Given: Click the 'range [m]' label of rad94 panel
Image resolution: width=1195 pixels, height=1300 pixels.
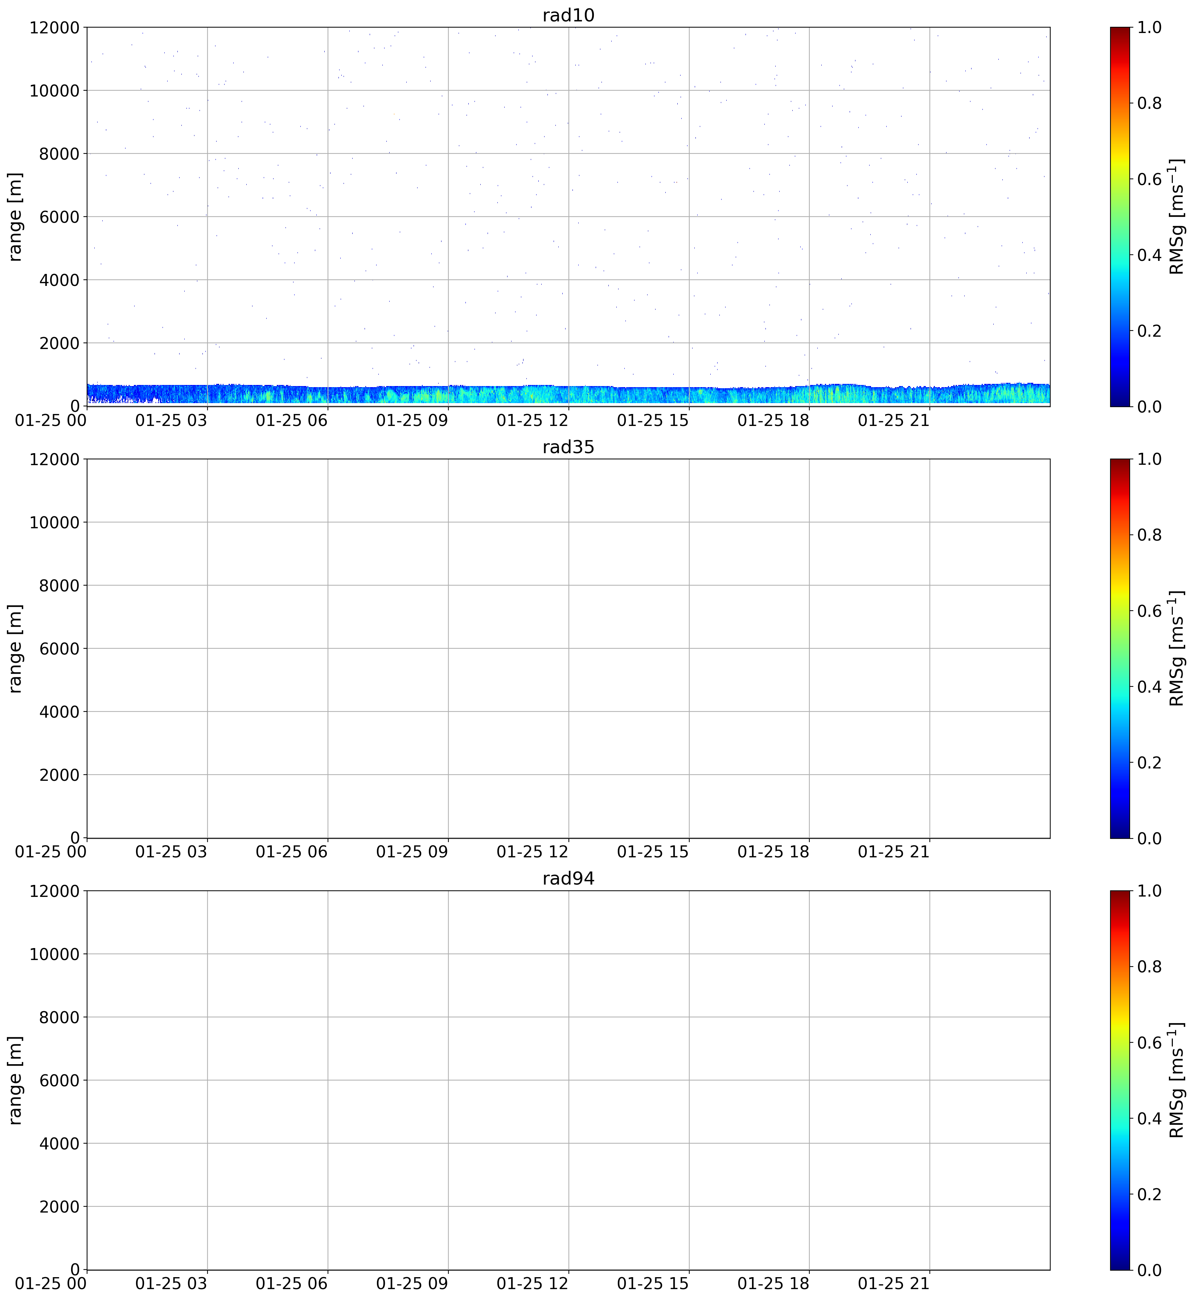Looking at the screenshot, I should coord(16,1080).
